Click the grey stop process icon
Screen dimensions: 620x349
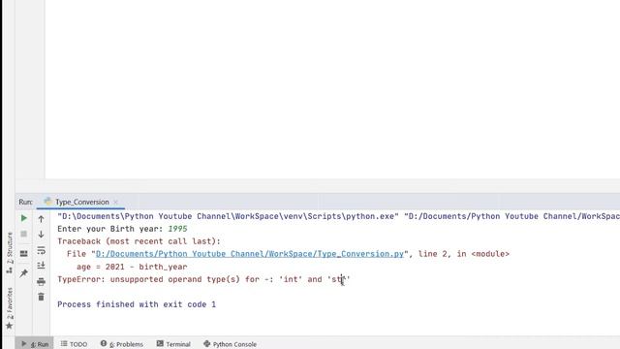pyautogui.click(x=23, y=234)
